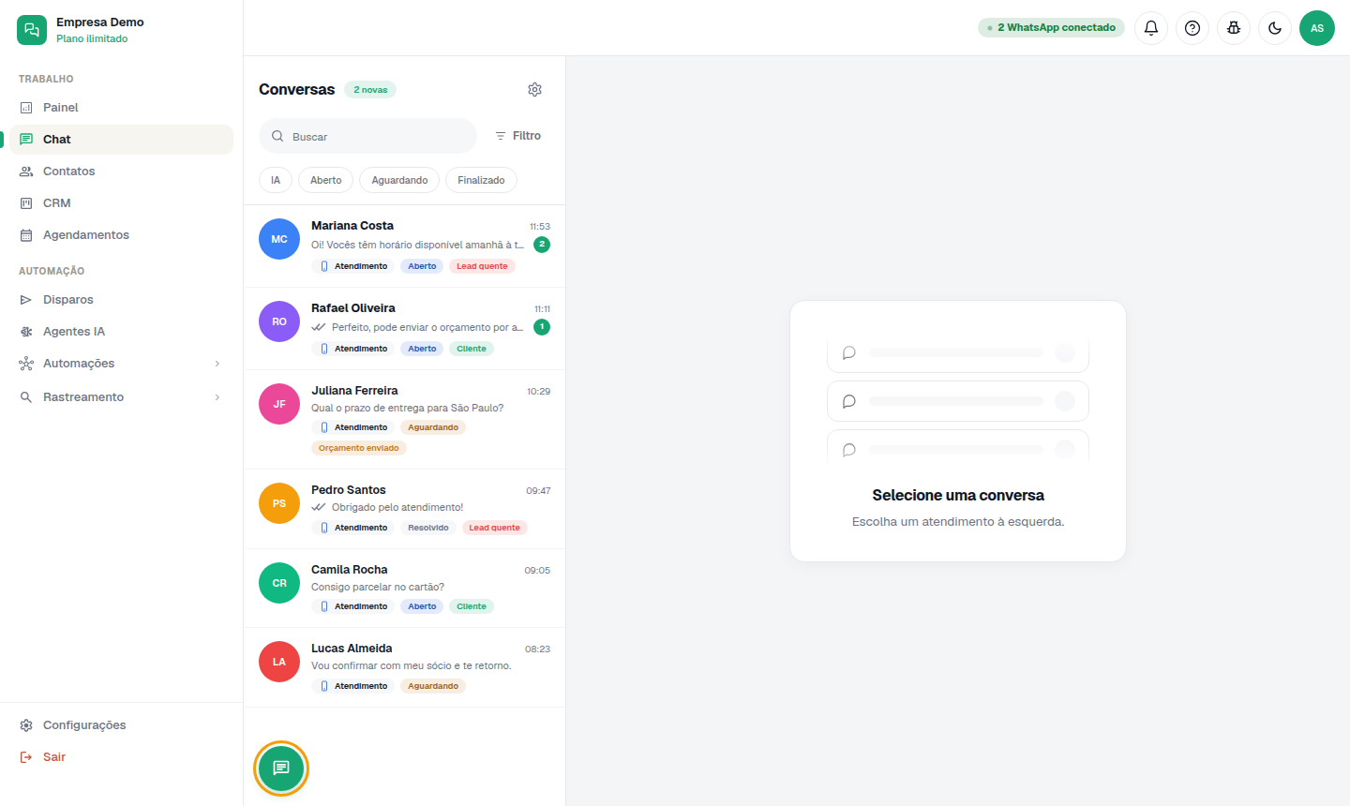1350x806 pixels.
Task: Click Orçamento enviado tag on Juliana Ferreira
Action: point(359,448)
